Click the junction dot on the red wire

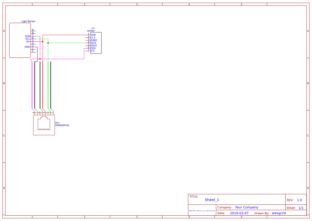pos(42,41)
